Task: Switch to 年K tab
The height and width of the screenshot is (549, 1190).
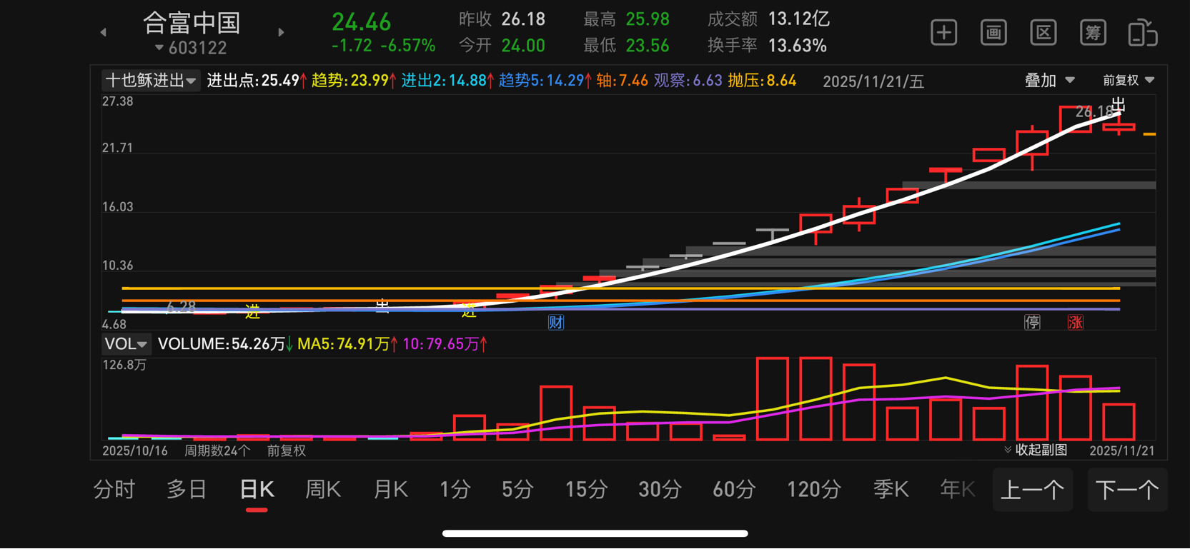Action: (958, 490)
